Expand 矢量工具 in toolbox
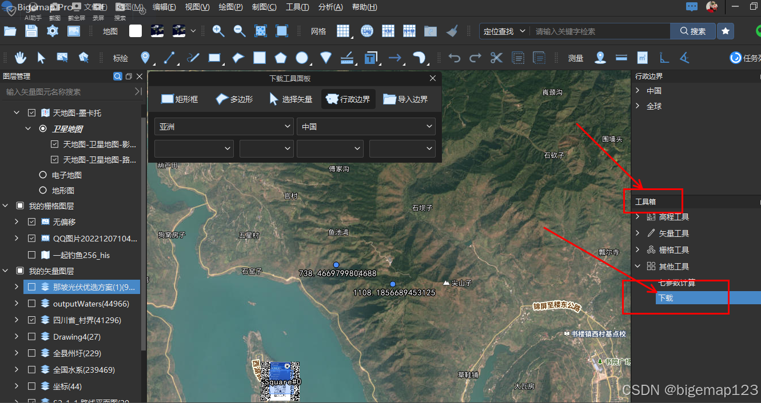This screenshot has height=403, width=761. 638,233
